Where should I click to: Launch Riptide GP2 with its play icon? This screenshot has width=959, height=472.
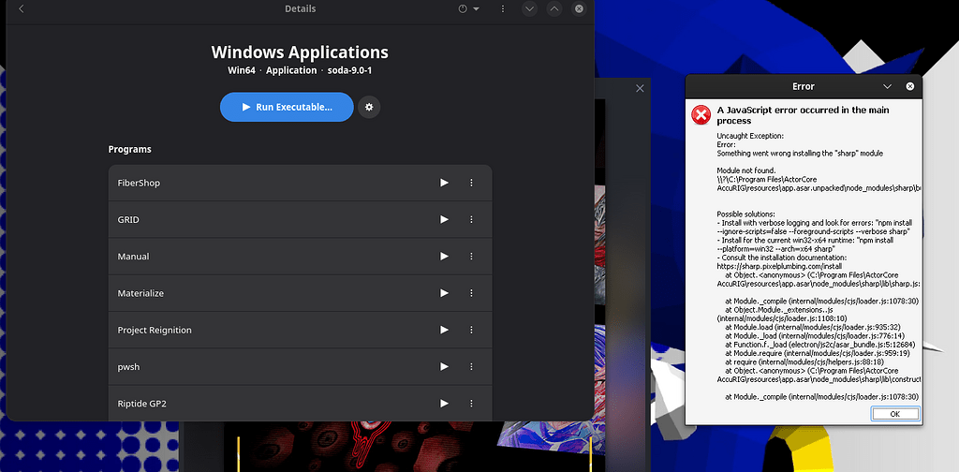(445, 404)
